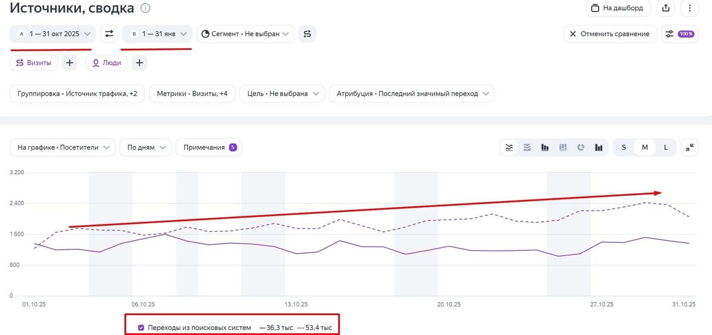Add a condition next to Люди
The width and height of the screenshot is (712, 335).
[x=139, y=63]
